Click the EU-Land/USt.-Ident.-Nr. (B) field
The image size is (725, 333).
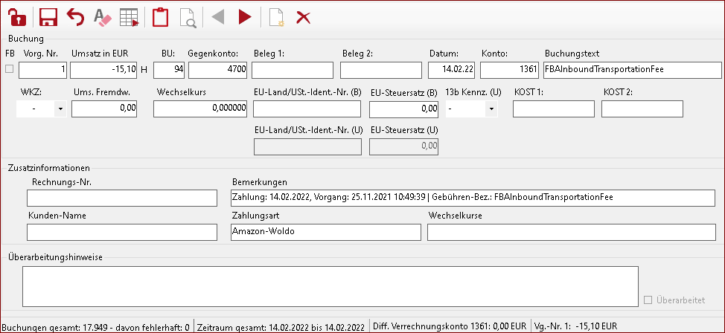[307, 109]
